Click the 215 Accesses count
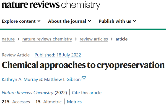Viewport: 166px width, 106px height. pyautogui.click(x=16, y=102)
